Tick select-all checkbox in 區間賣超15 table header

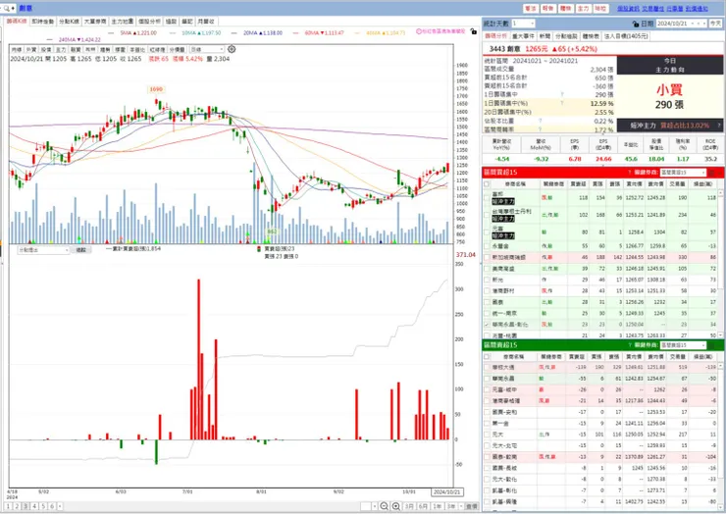pyautogui.click(x=487, y=356)
